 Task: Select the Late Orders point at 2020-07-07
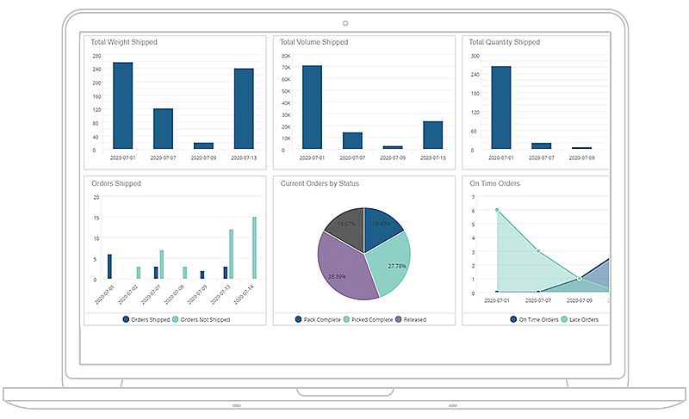[x=538, y=251]
